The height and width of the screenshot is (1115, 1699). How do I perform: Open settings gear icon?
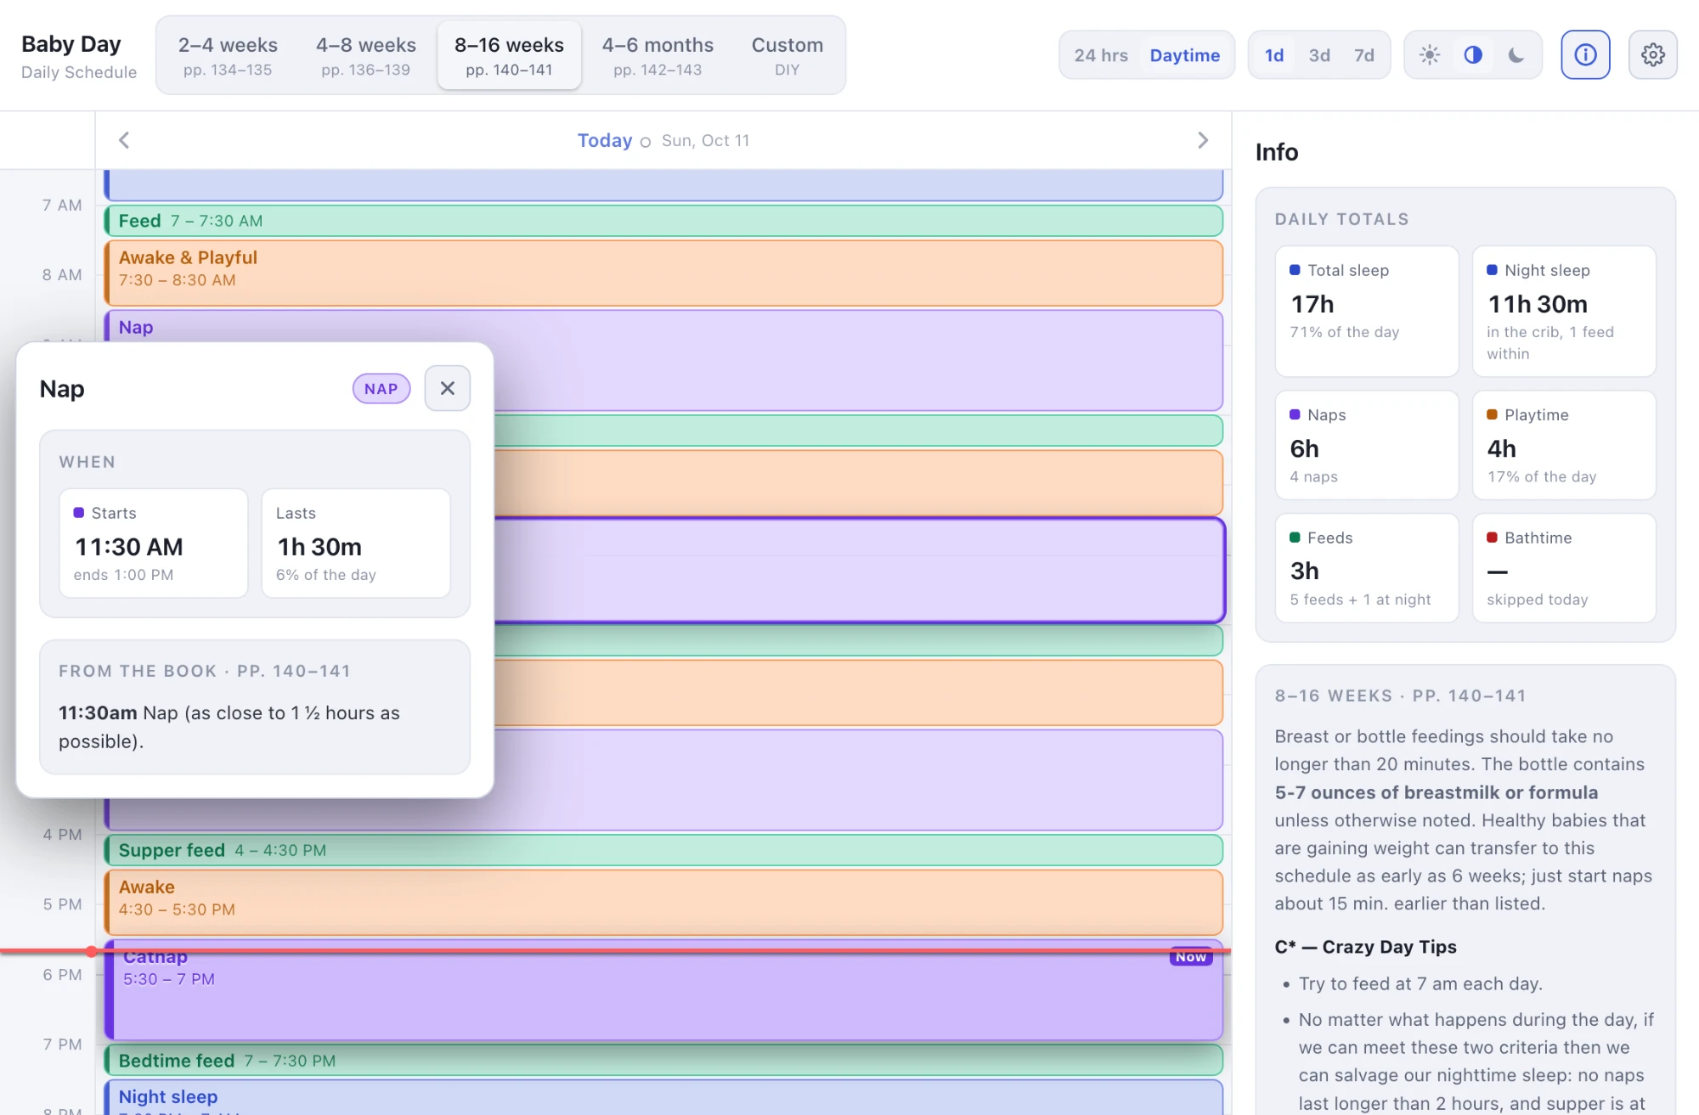click(1652, 55)
